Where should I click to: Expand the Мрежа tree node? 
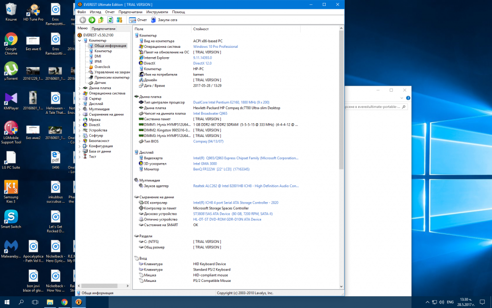pos(79,120)
